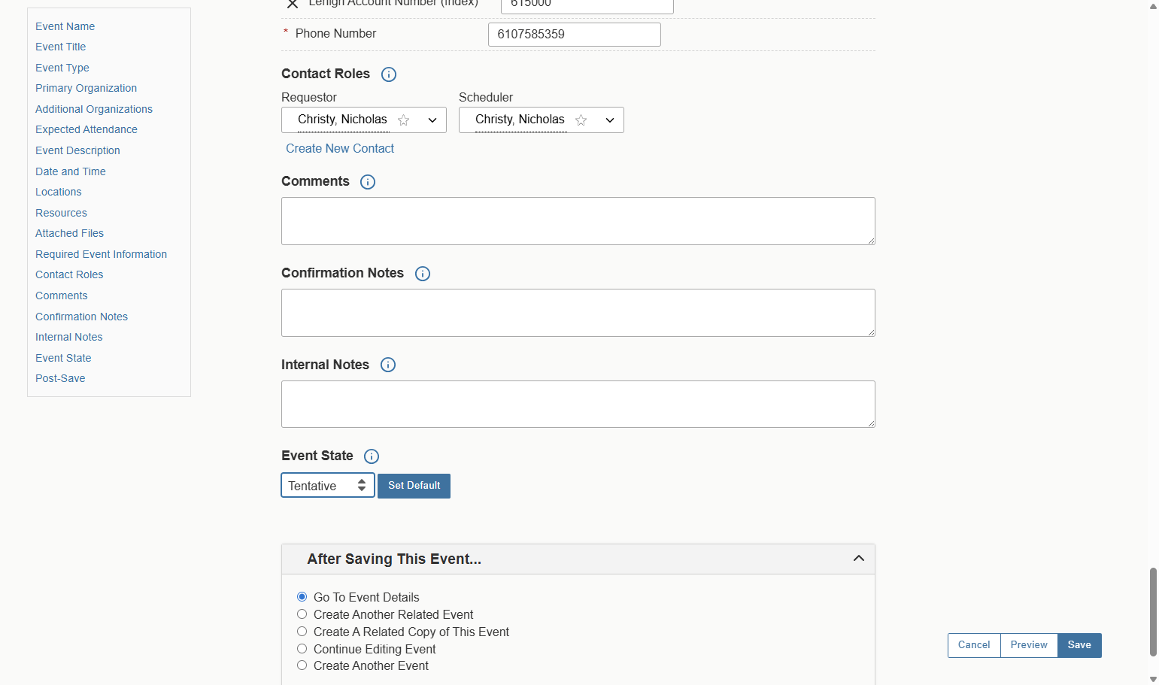Go to Date and Time section
The image size is (1159, 685).
[71, 171]
